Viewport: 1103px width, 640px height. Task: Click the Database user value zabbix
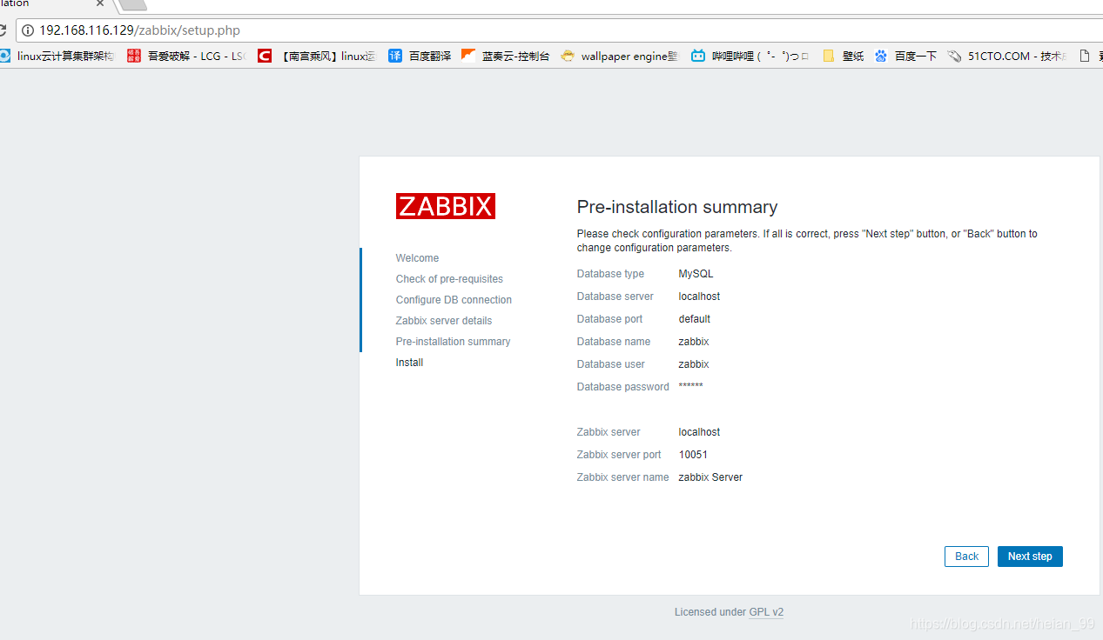[694, 364]
